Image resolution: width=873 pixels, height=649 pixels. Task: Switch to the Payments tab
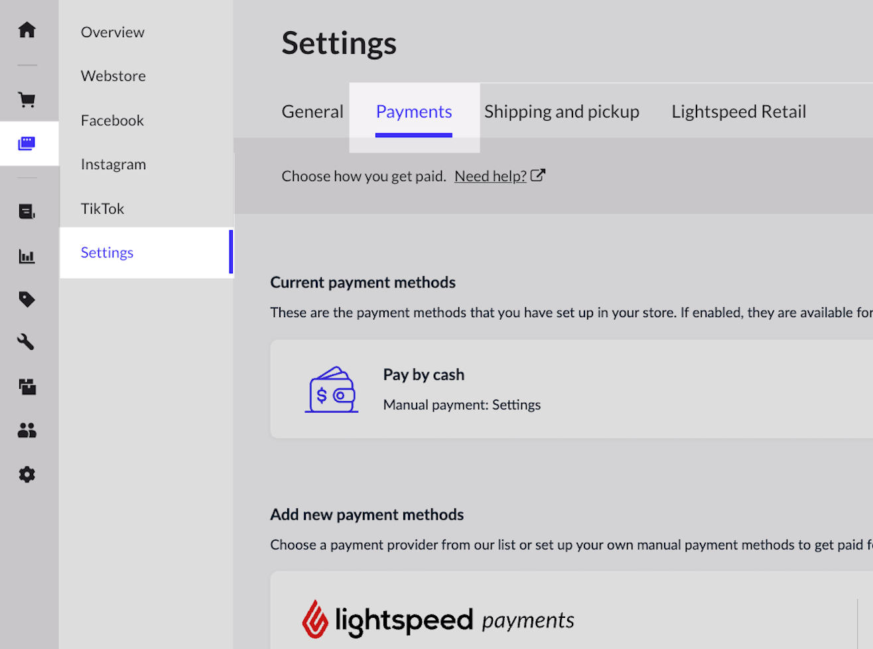(x=414, y=111)
